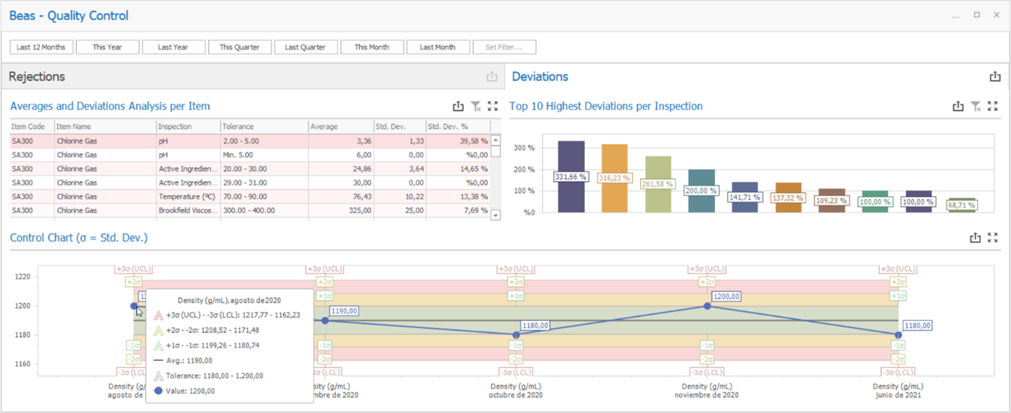Filter data by This Quarter
This screenshot has height=413, width=1011.
(x=240, y=47)
